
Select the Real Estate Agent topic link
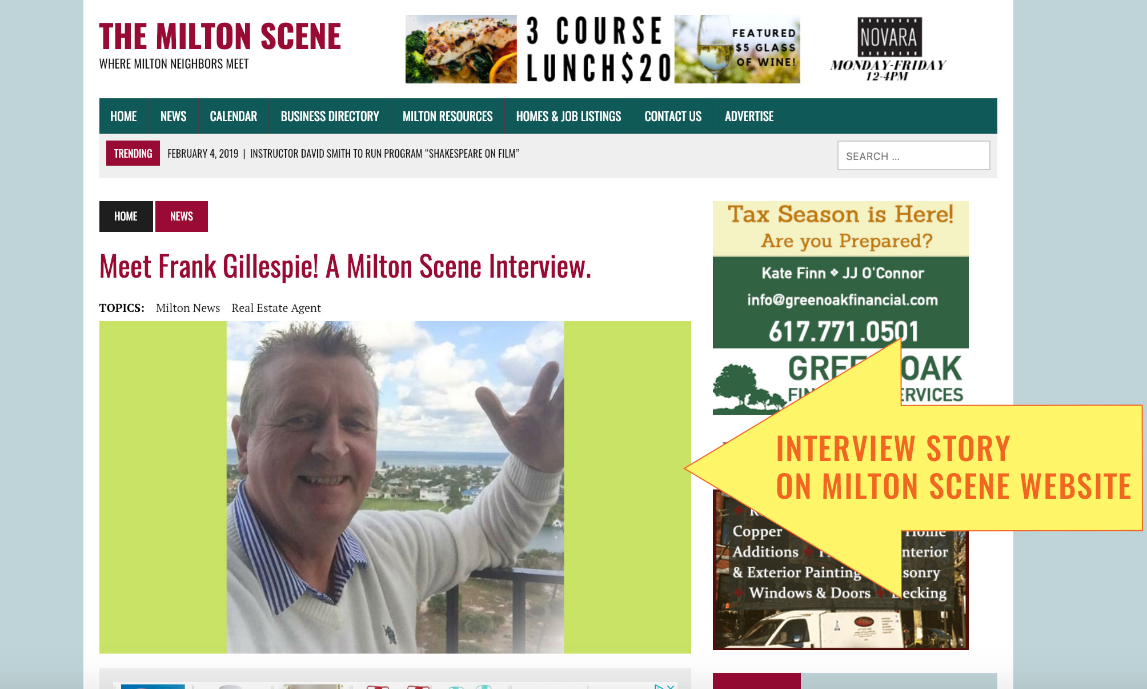[276, 308]
